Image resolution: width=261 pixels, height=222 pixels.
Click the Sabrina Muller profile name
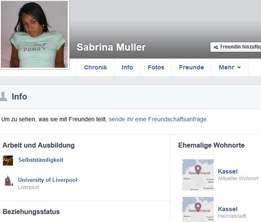111,47
